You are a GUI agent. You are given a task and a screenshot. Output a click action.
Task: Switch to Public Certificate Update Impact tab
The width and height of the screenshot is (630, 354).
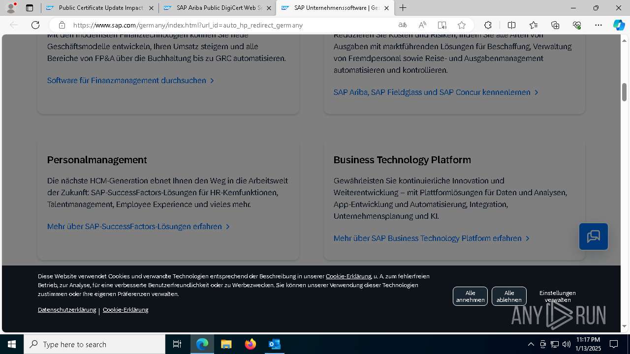pos(100,8)
